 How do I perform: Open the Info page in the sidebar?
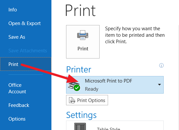pos(13,10)
